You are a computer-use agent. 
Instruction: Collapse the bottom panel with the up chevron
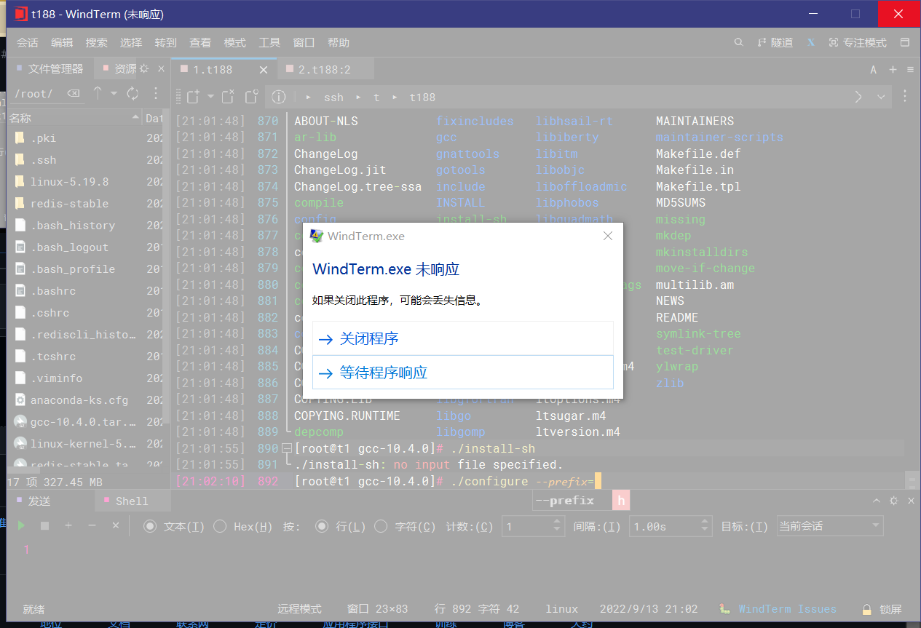(877, 501)
